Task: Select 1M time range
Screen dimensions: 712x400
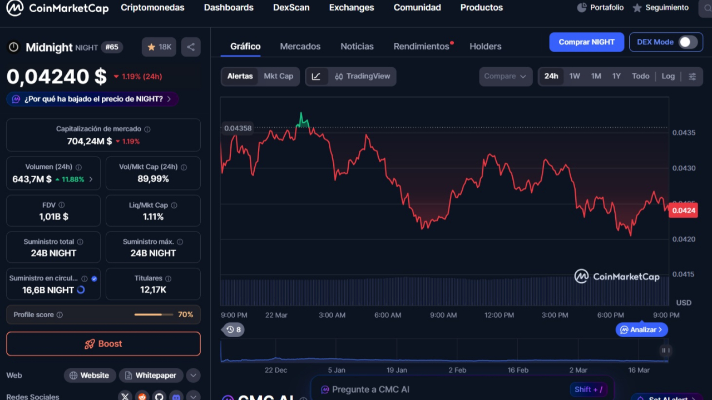Action: (x=596, y=77)
